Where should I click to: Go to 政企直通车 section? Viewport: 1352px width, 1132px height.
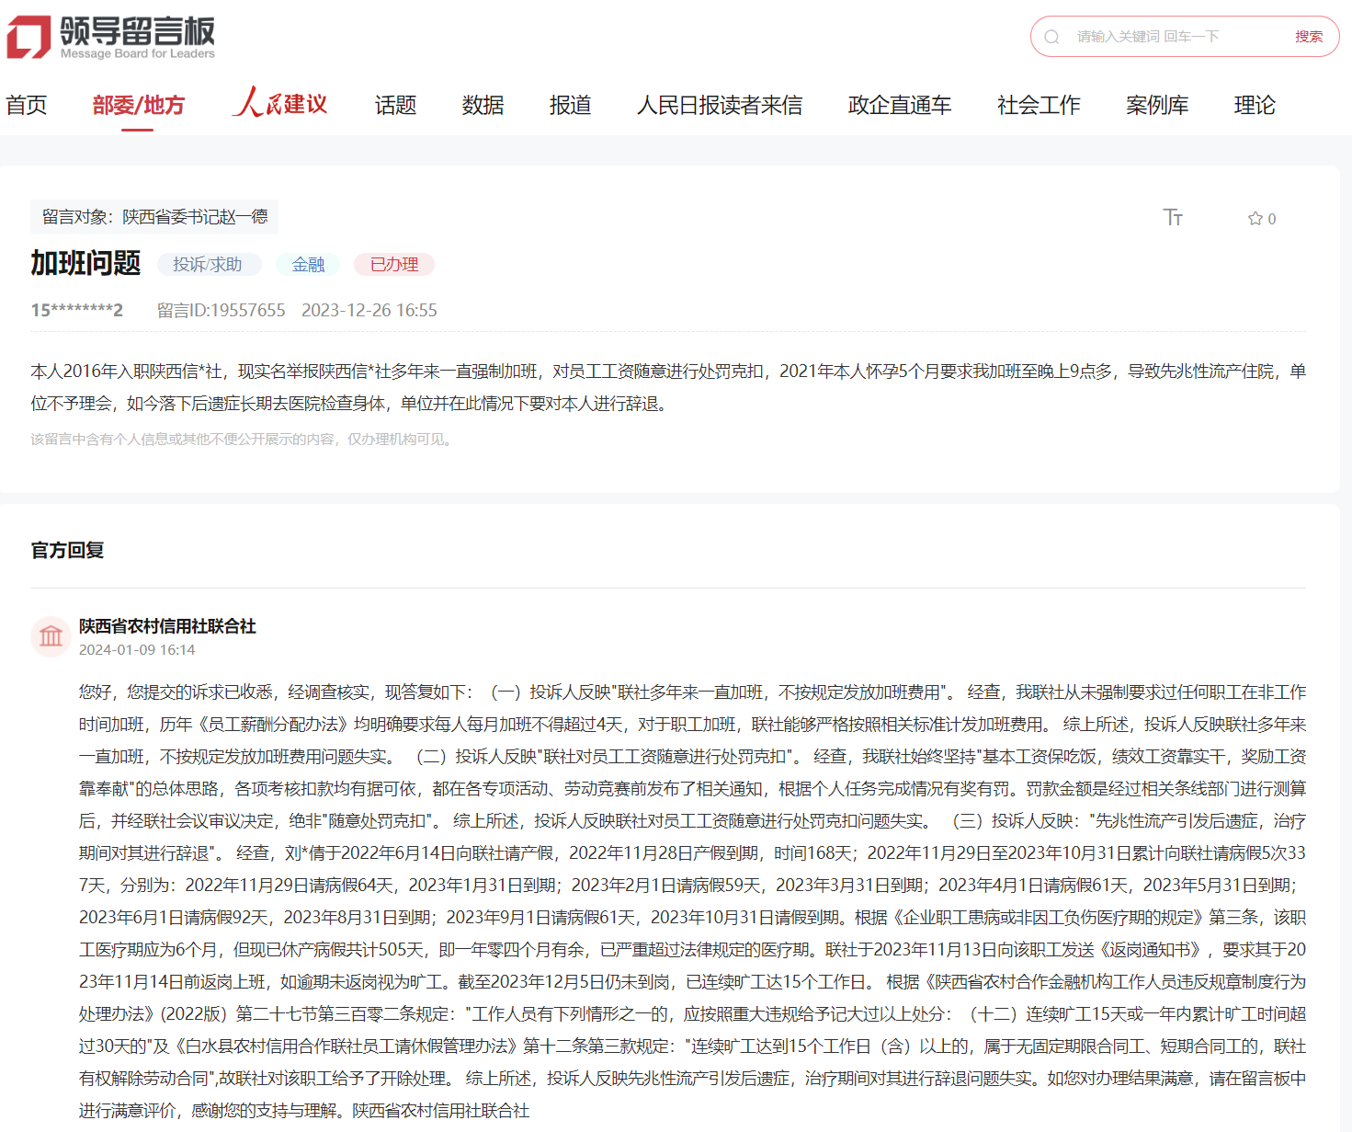900,105
